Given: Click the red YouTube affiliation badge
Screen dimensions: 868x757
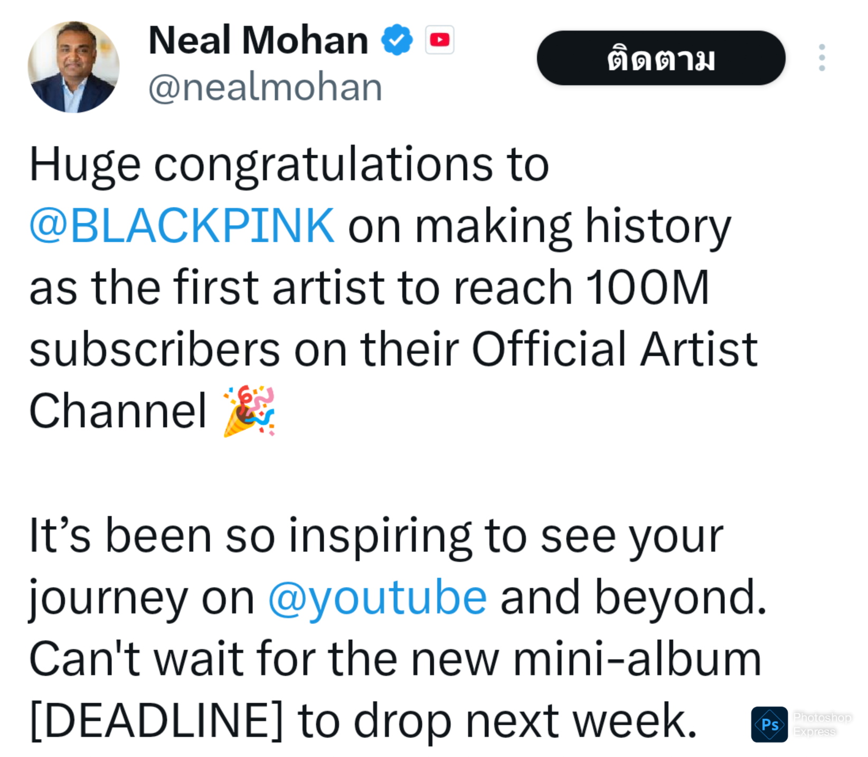Looking at the screenshot, I should click(x=439, y=40).
